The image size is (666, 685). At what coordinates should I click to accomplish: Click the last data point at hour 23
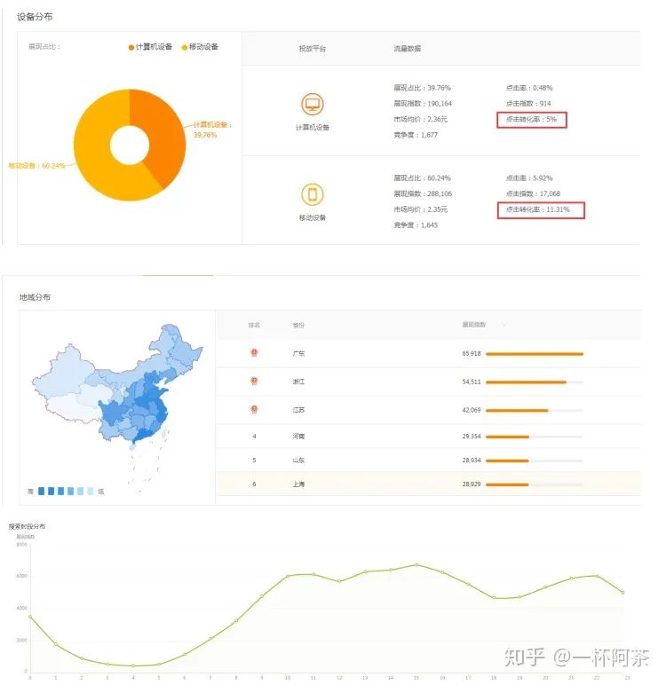pyautogui.click(x=622, y=593)
